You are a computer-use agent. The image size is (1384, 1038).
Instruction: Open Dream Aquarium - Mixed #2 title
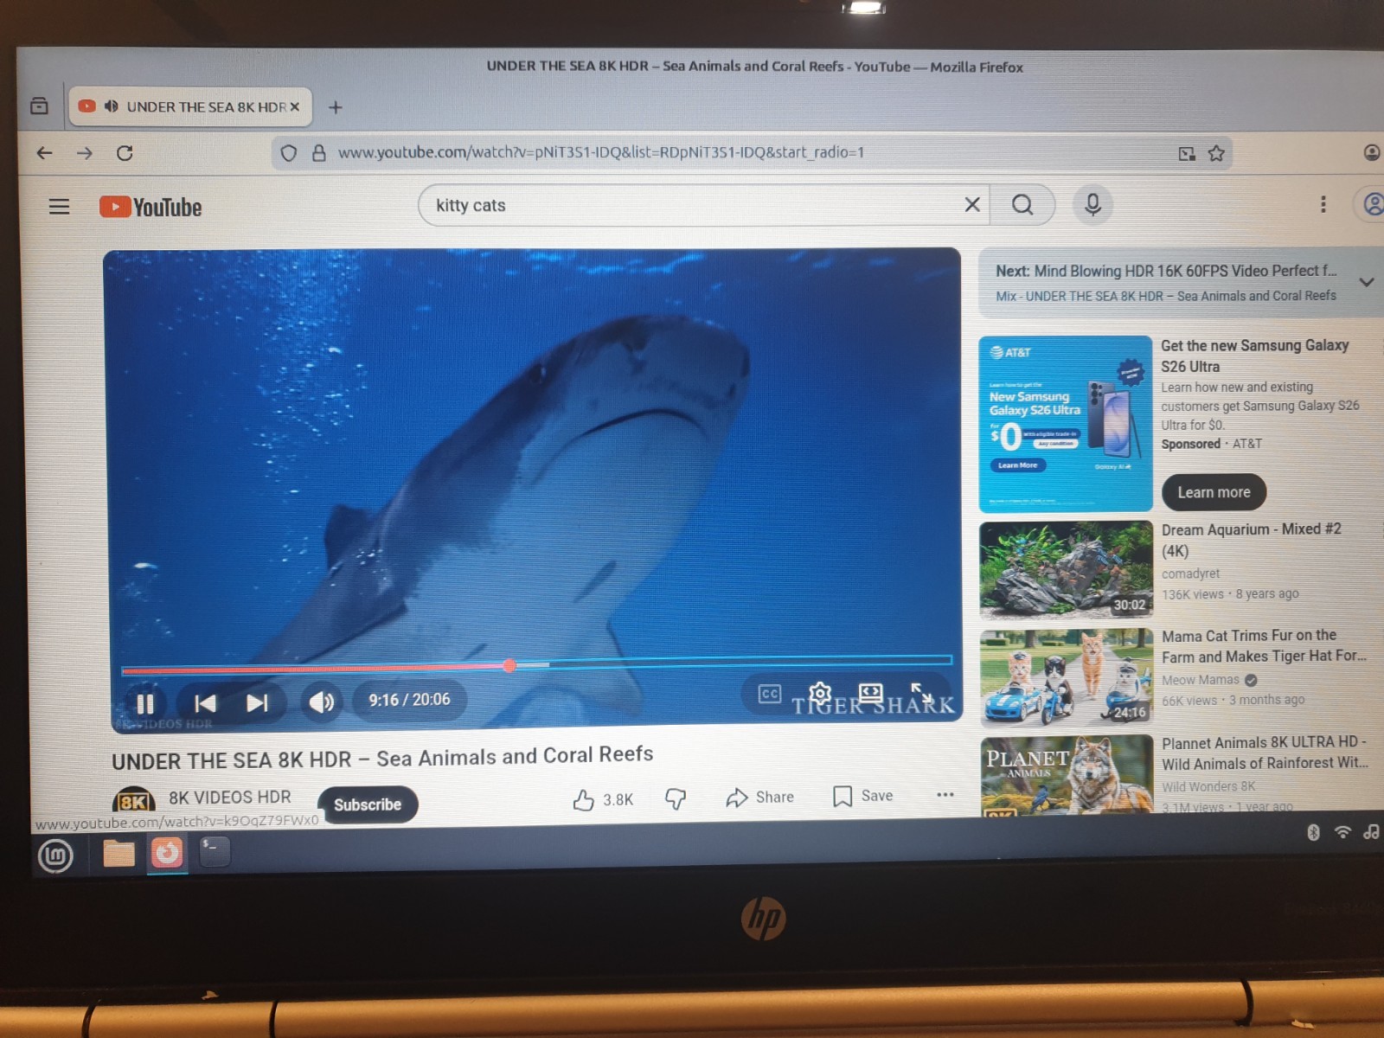click(x=1251, y=540)
